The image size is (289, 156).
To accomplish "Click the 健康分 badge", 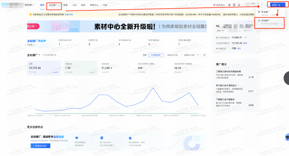I will click(x=220, y=31).
